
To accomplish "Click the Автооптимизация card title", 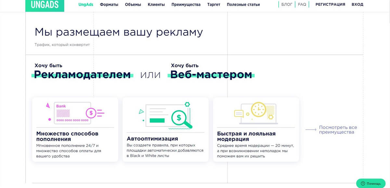I will pos(152,139).
